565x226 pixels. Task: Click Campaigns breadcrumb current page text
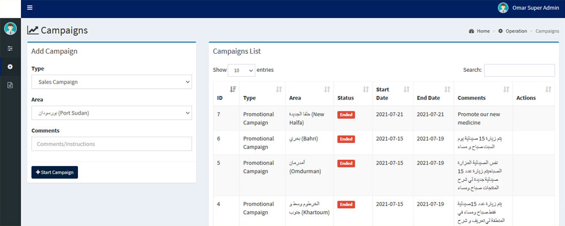click(547, 31)
